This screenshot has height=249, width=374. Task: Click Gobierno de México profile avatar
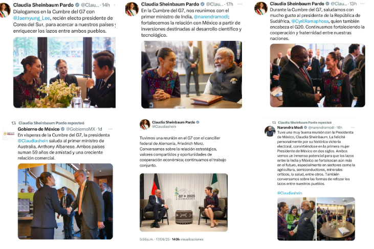pyautogui.click(x=9, y=133)
